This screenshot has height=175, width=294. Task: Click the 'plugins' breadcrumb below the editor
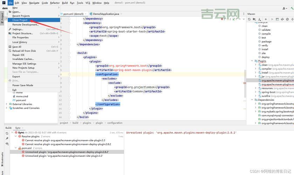[87, 123]
